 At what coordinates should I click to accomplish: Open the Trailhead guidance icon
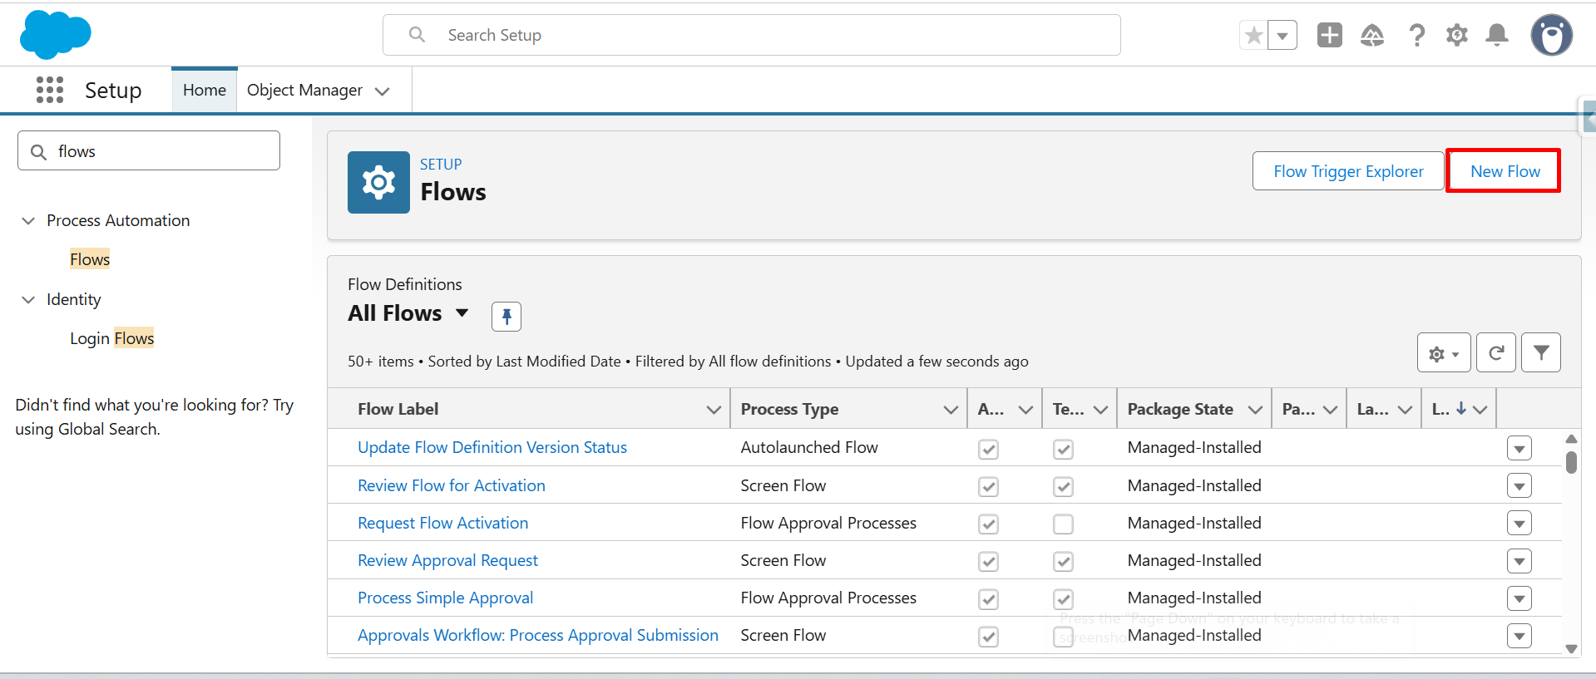click(x=1372, y=35)
